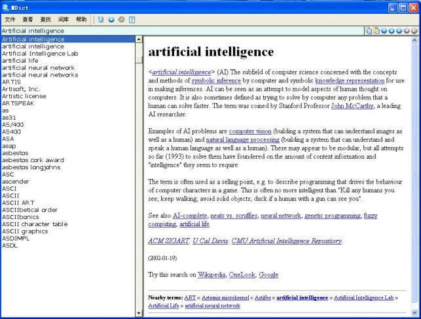The height and width of the screenshot is (319, 421).
Task: Click the gray forward arrow in the toolbar
Action: click(121, 20)
